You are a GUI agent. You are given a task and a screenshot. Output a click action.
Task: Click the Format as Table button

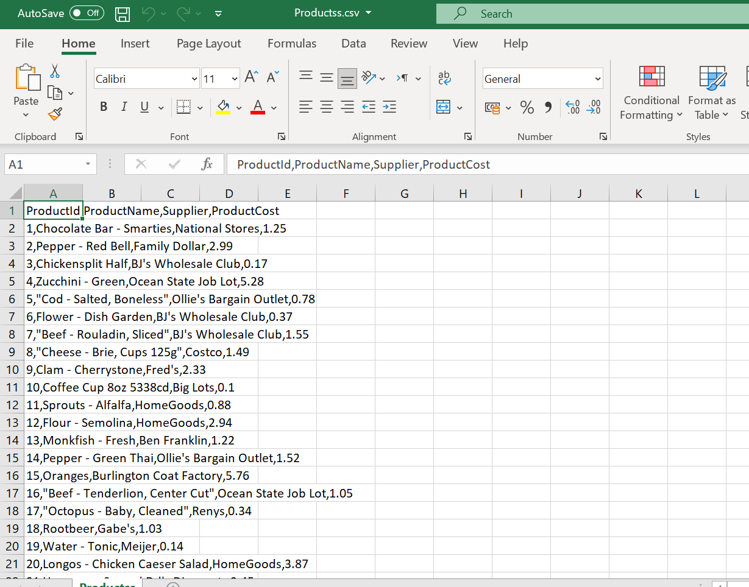click(x=712, y=93)
